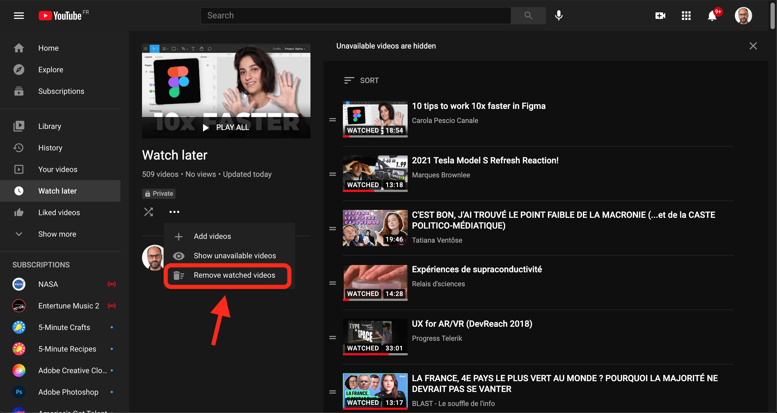
Task: Open Tesla Model S Refresh video thumbnail
Action: click(375, 174)
